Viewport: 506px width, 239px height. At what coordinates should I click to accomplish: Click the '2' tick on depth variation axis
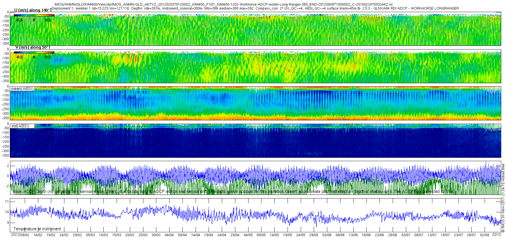pos(8,166)
